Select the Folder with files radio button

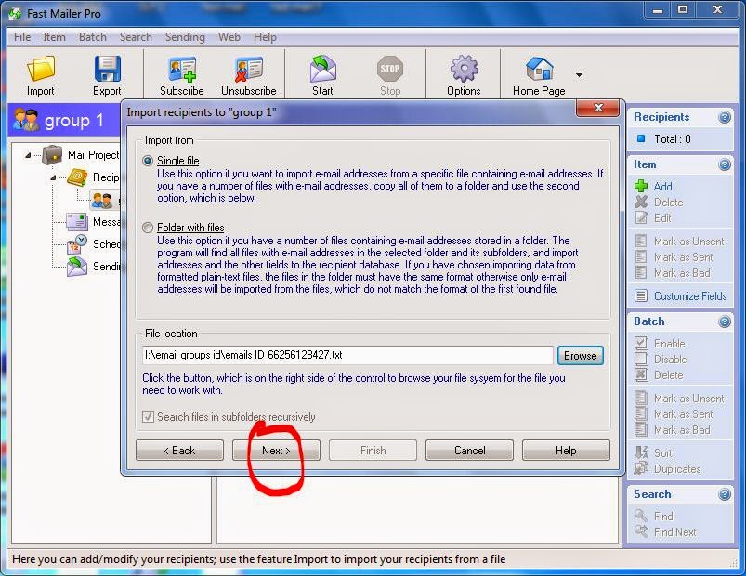click(x=148, y=228)
